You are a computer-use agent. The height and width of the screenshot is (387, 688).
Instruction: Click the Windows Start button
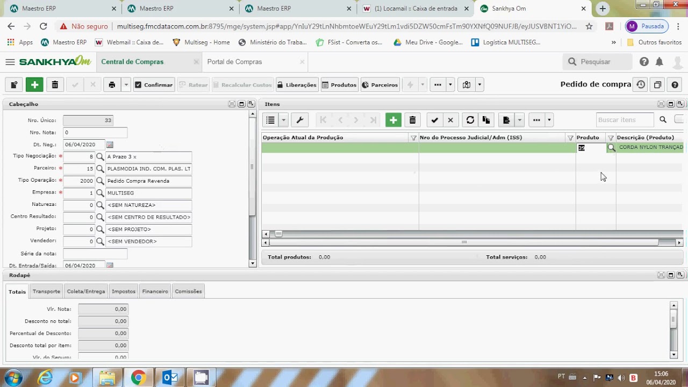point(12,378)
